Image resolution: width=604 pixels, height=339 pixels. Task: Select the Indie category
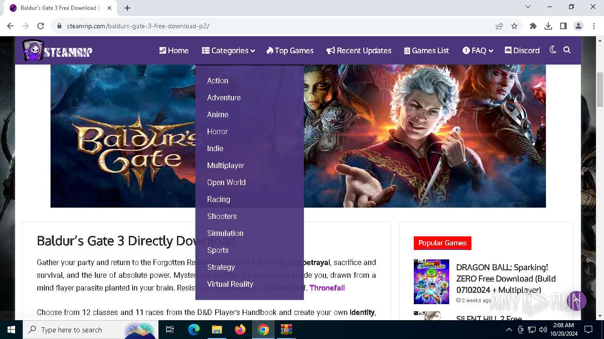click(x=215, y=148)
